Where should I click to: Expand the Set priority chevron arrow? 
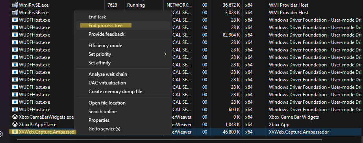tap(165, 54)
